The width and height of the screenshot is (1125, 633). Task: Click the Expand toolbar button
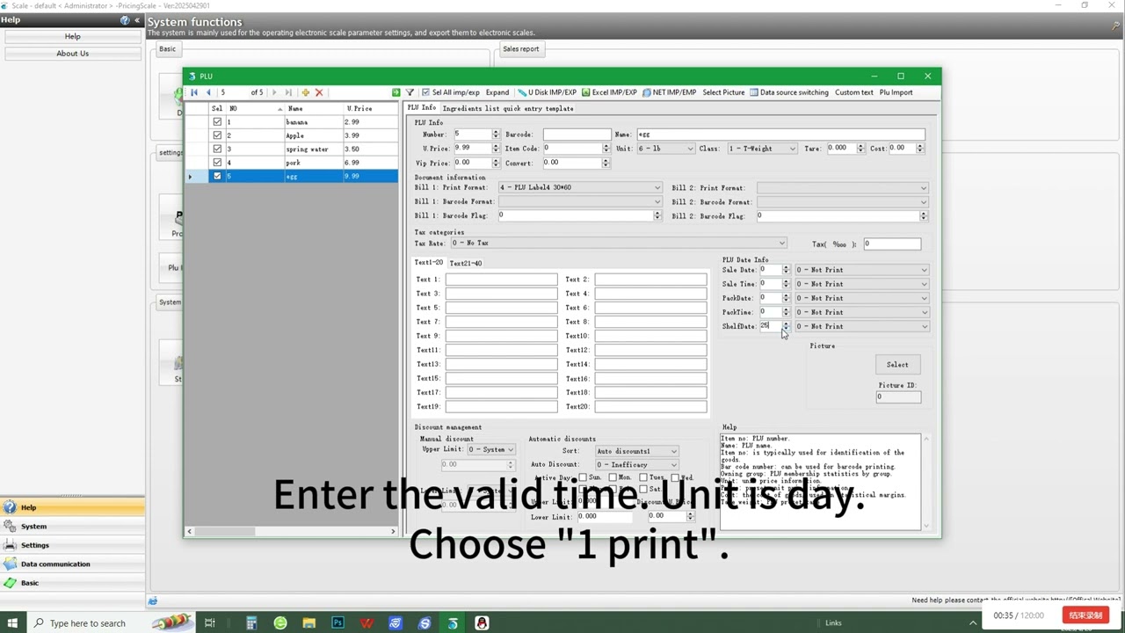pyautogui.click(x=497, y=92)
